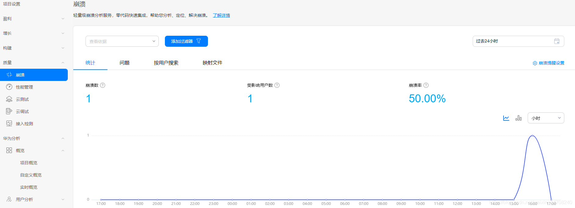This screenshot has width=575, height=208.
Task: Click the 00:00 chart data point
Action: click(x=232, y=200)
